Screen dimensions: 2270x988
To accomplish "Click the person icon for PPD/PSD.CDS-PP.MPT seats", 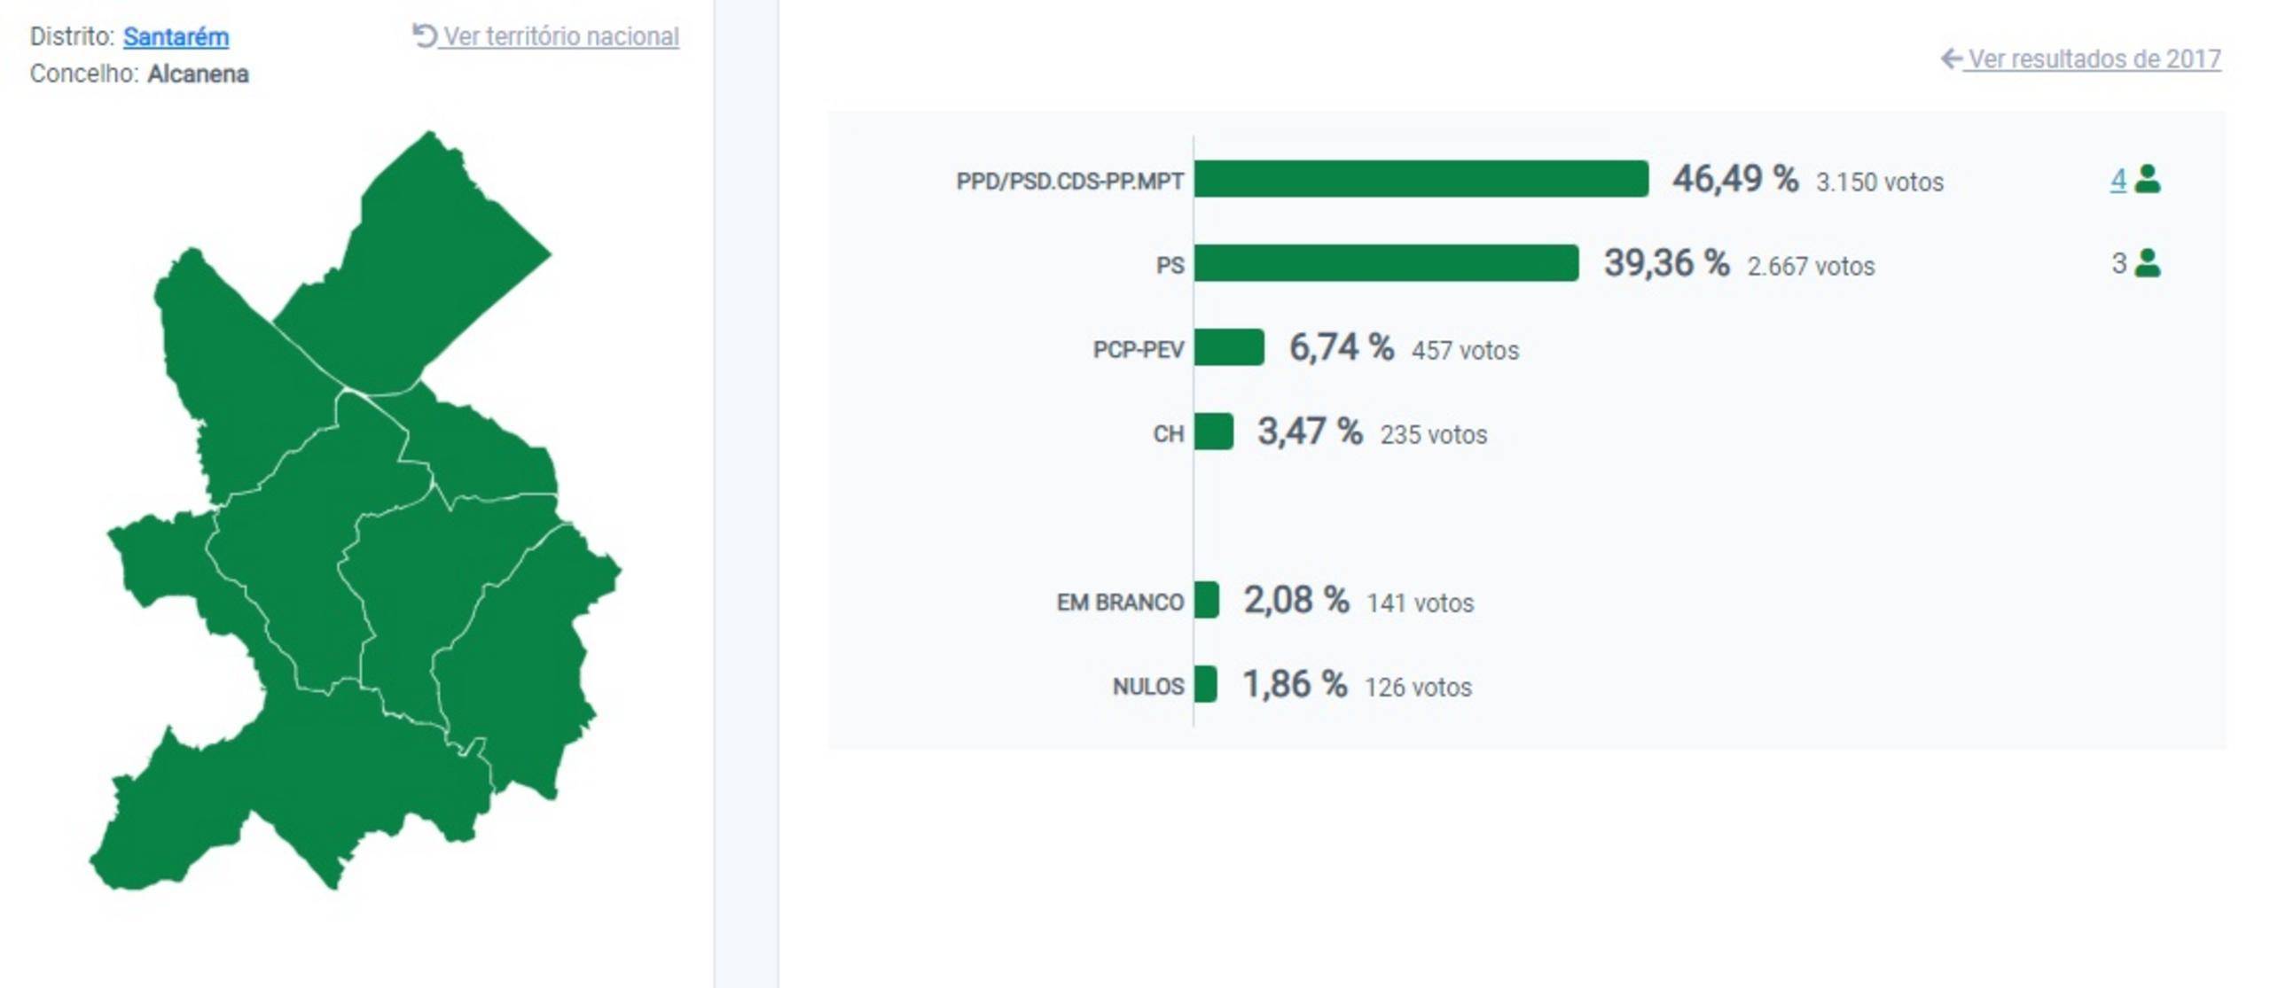I will click(2147, 179).
